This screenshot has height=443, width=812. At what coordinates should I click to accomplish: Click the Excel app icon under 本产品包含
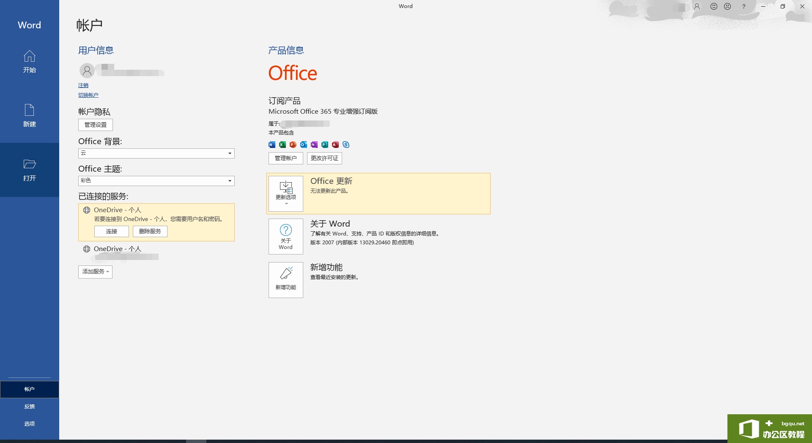tap(283, 145)
